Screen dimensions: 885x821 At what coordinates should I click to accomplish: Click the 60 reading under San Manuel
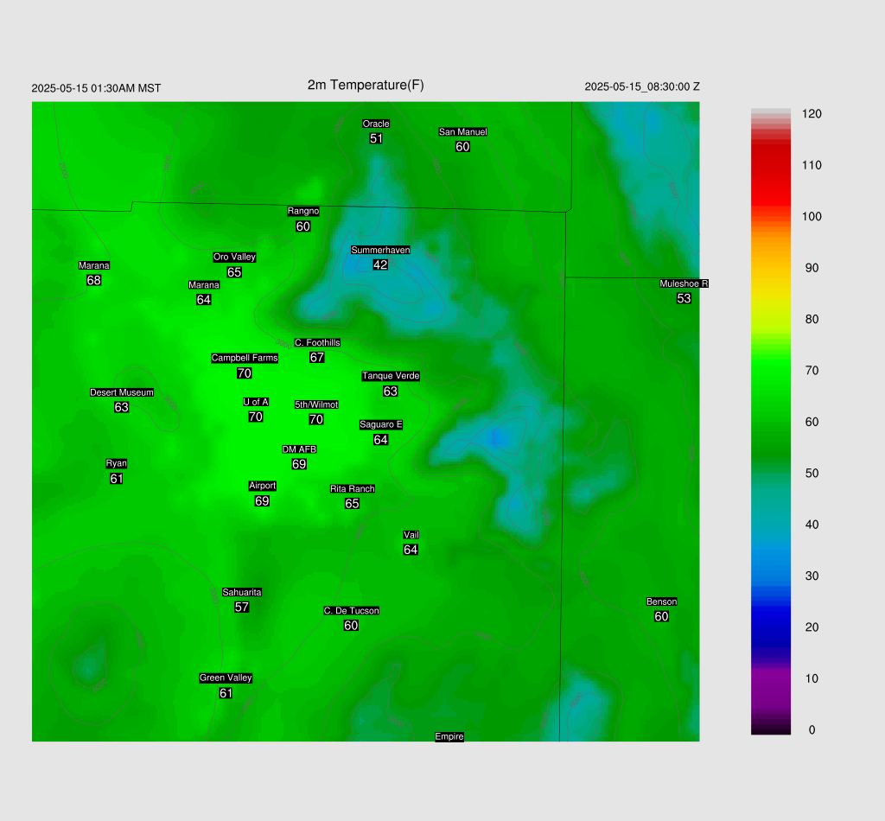462,147
